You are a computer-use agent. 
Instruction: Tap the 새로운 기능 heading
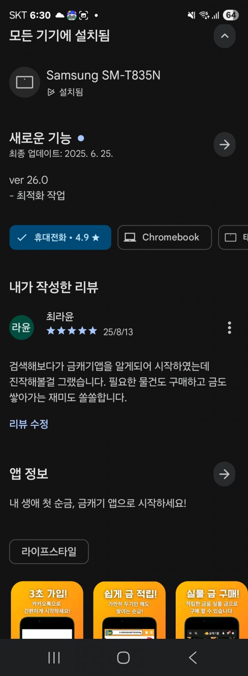pyautogui.click(x=41, y=138)
